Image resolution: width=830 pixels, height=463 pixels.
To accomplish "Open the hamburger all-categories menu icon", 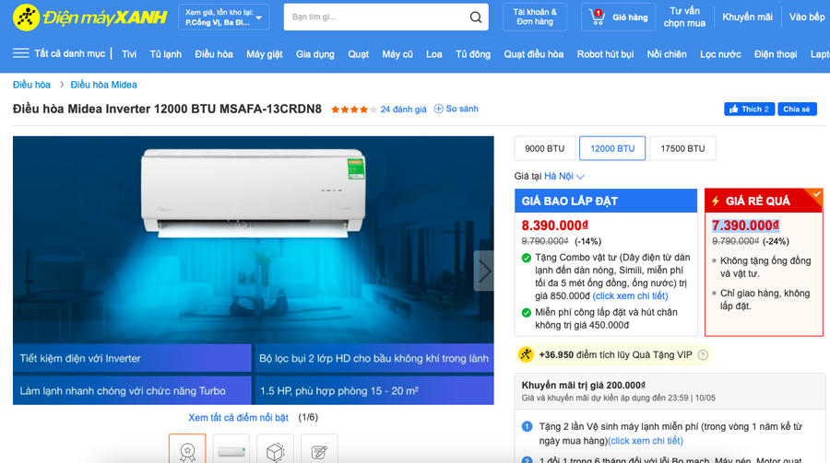I will pyautogui.click(x=20, y=52).
